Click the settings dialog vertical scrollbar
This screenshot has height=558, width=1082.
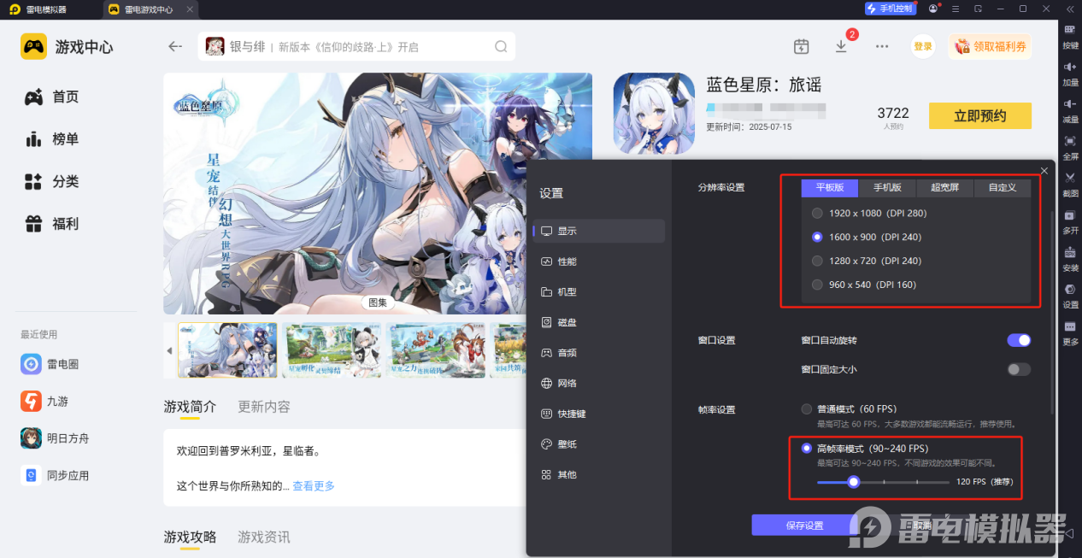click(x=1052, y=312)
